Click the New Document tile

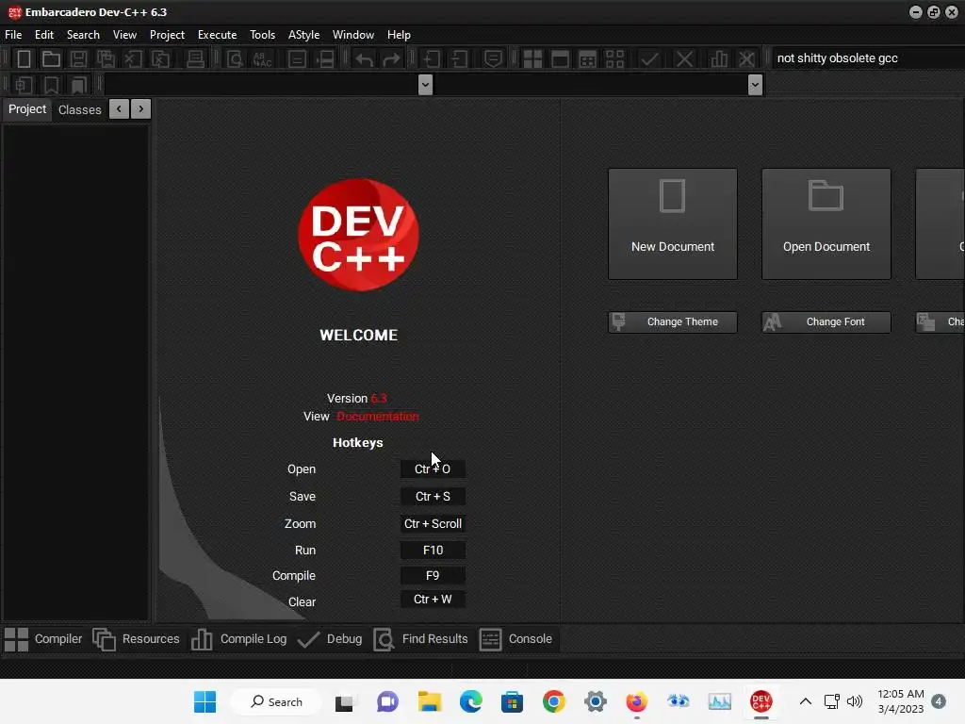[x=673, y=224]
